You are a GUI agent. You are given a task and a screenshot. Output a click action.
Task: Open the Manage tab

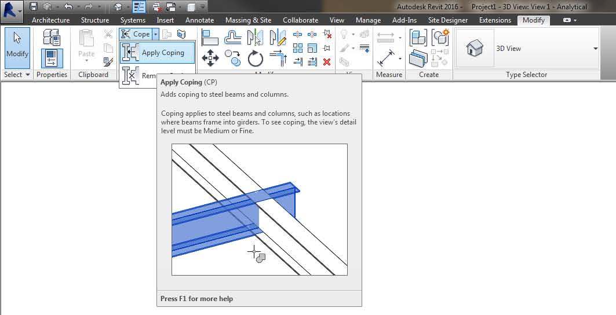tap(368, 20)
